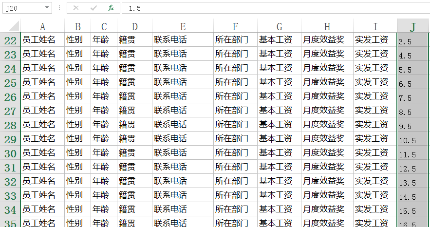The image size is (430, 227).
Task: Select row 31 header
Action: (10, 167)
